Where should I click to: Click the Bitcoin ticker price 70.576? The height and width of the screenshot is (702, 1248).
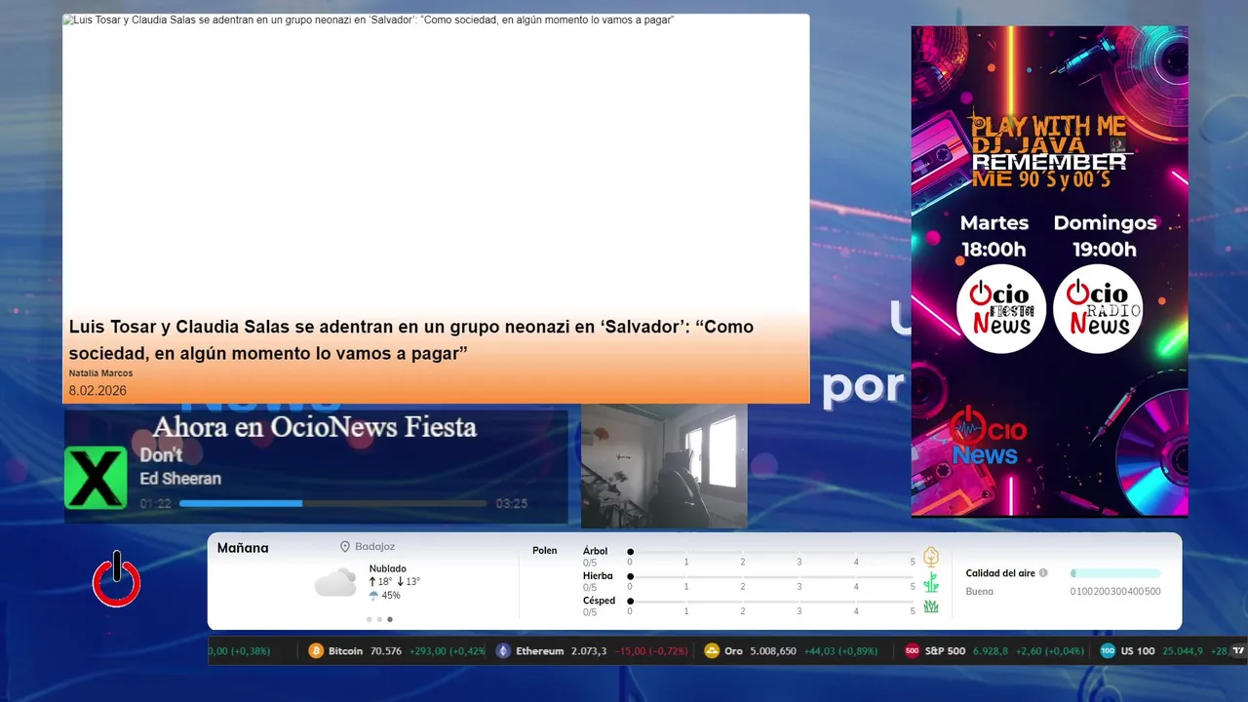click(386, 651)
